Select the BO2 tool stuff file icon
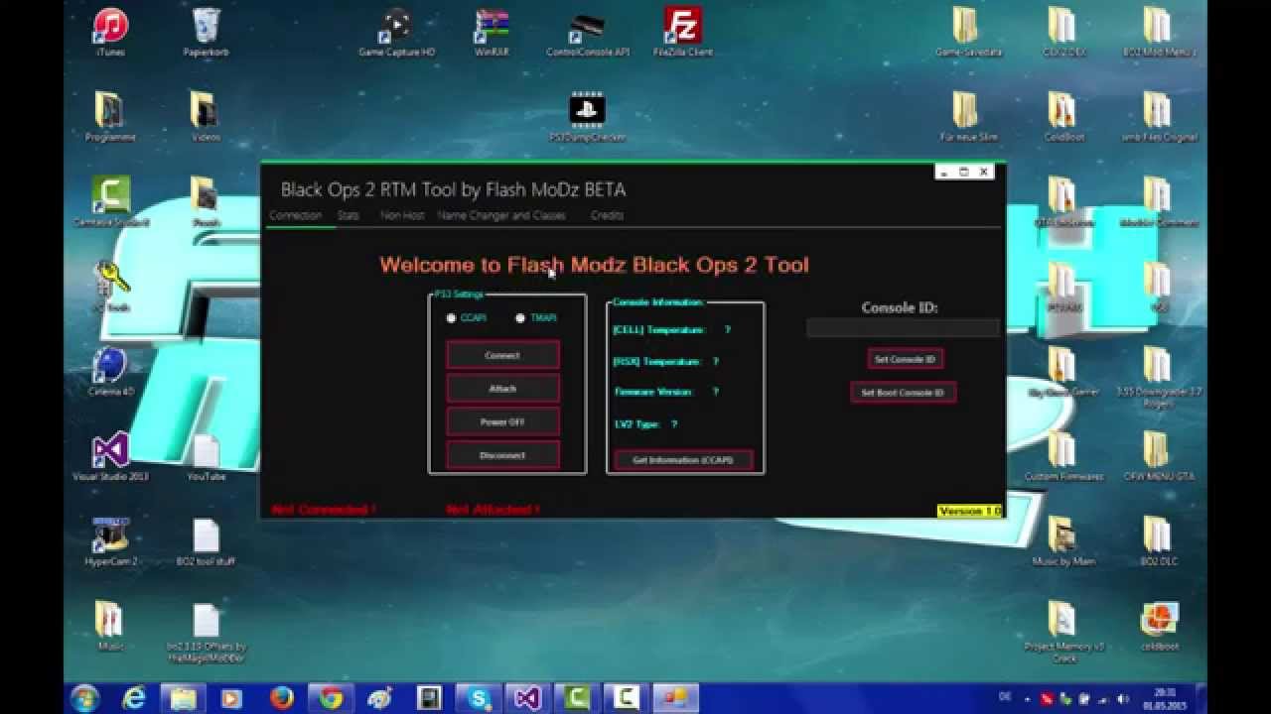1271x714 pixels. pos(206,542)
